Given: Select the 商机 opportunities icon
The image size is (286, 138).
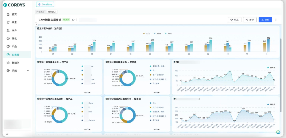Looking at the screenshot, I should pos(8,39).
